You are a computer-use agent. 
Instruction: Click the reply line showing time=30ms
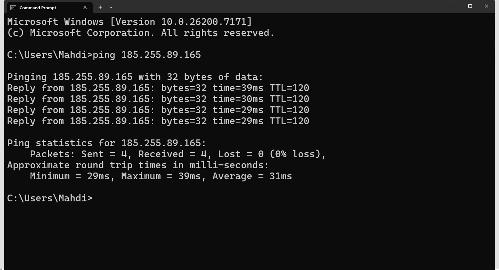[x=158, y=99]
